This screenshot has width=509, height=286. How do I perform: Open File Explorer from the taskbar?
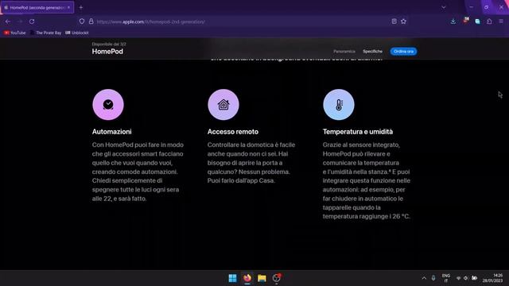[262, 278]
